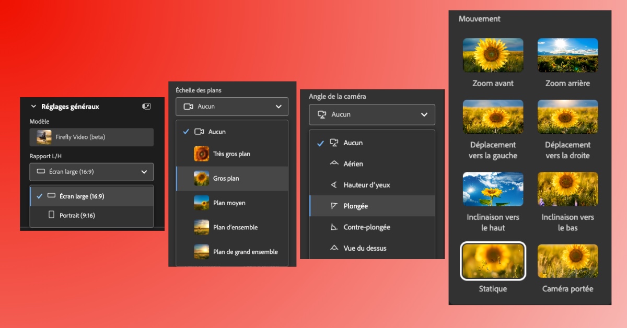Select the Aérien camera angle icon

(x=334, y=163)
